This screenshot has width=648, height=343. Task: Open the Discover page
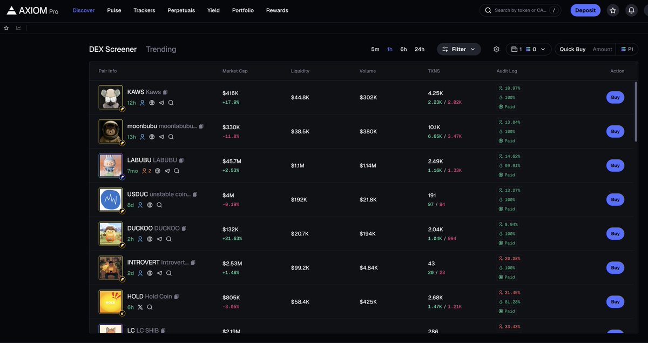coord(84,10)
